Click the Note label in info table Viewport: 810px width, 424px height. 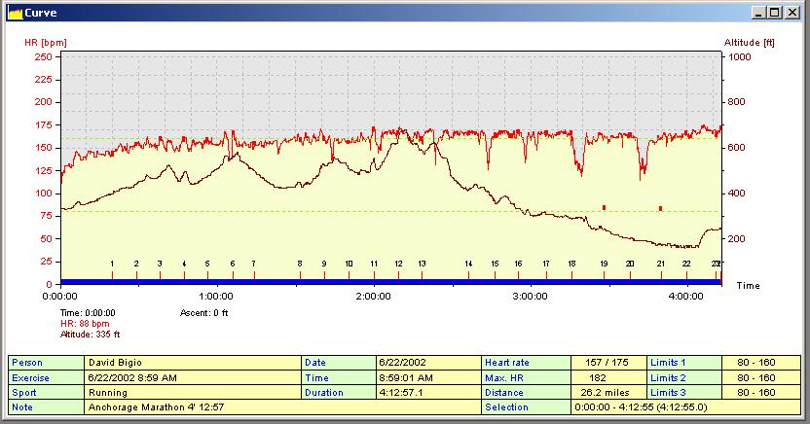pyautogui.click(x=22, y=406)
